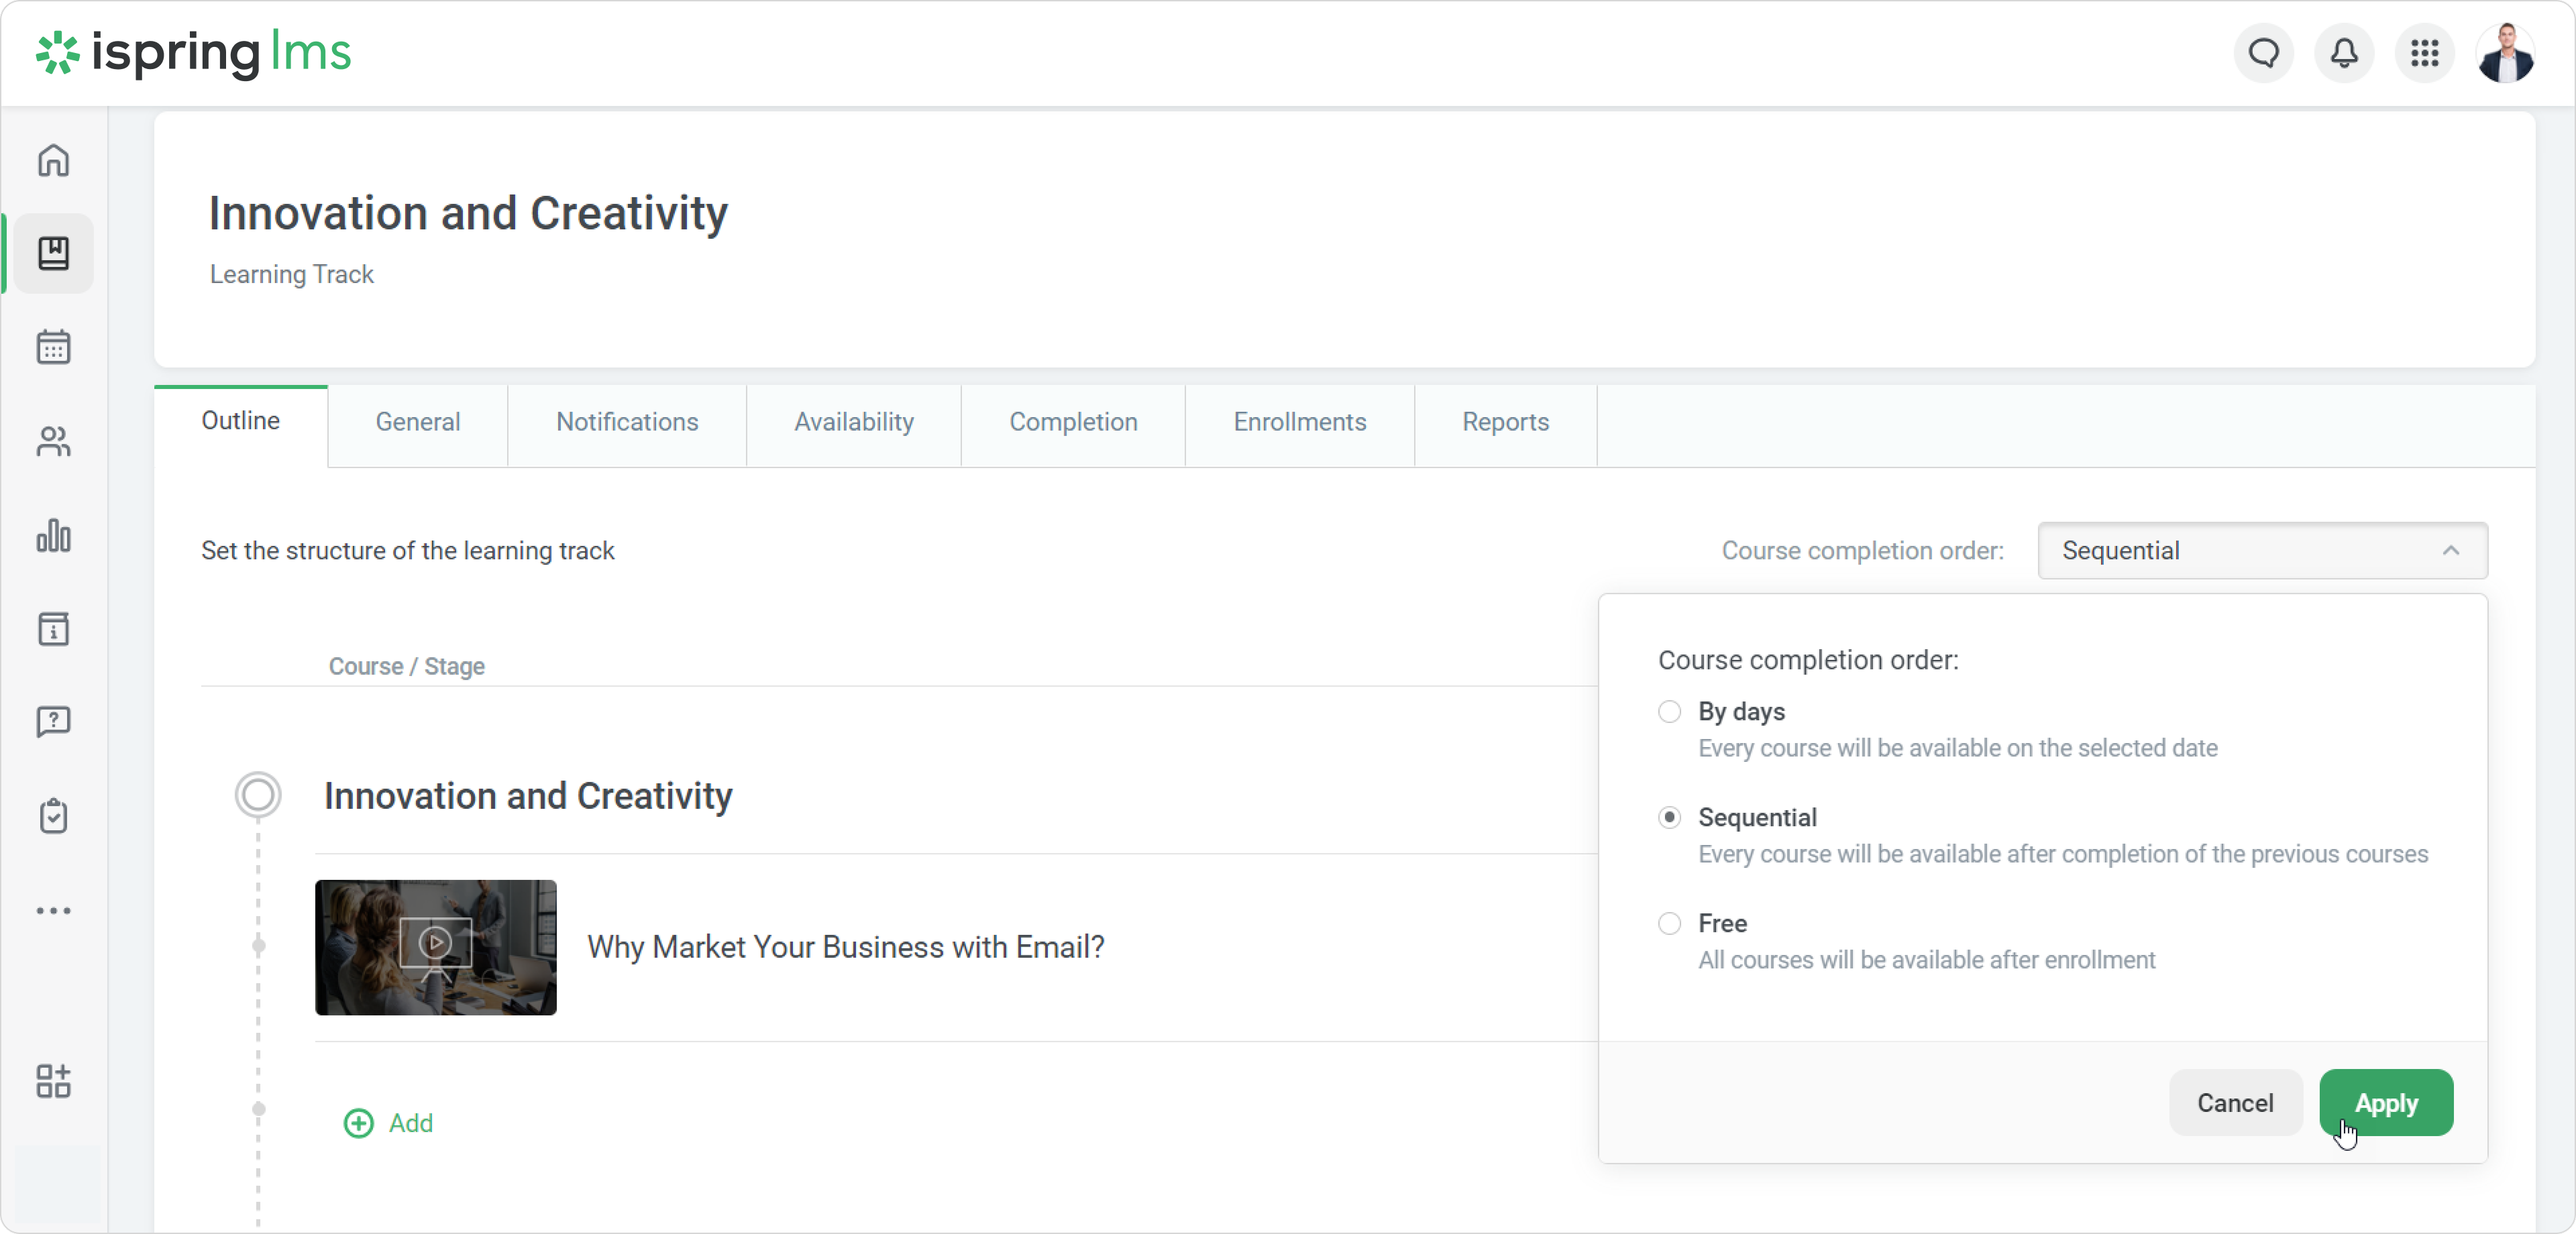The image size is (2576, 1234).
Task: Switch to the Notifications tab
Action: click(627, 422)
